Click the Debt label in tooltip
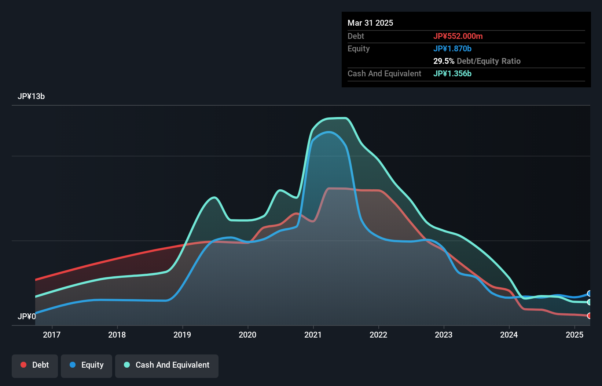The width and height of the screenshot is (602, 386). (356, 36)
